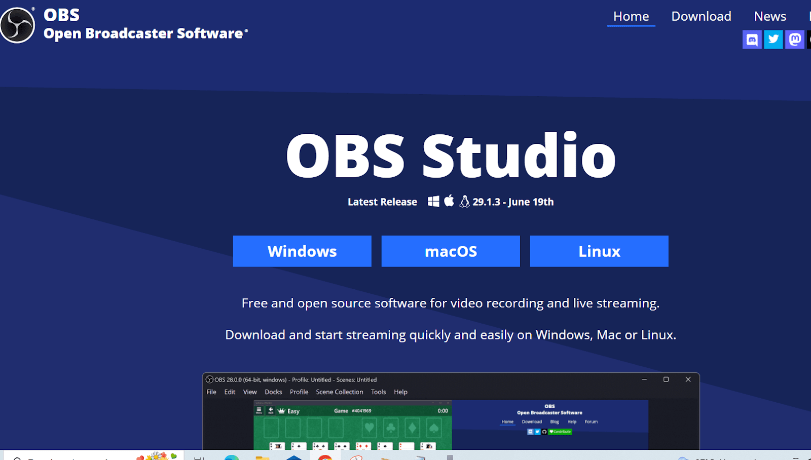
Task: Click the 'Free and open source software' tagline
Action: pyautogui.click(x=451, y=303)
